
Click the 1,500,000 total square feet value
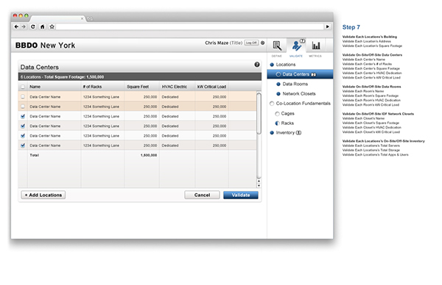coord(148,155)
